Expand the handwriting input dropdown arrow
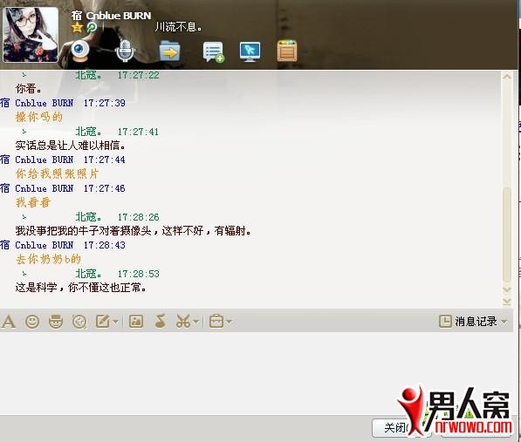 click(x=115, y=322)
